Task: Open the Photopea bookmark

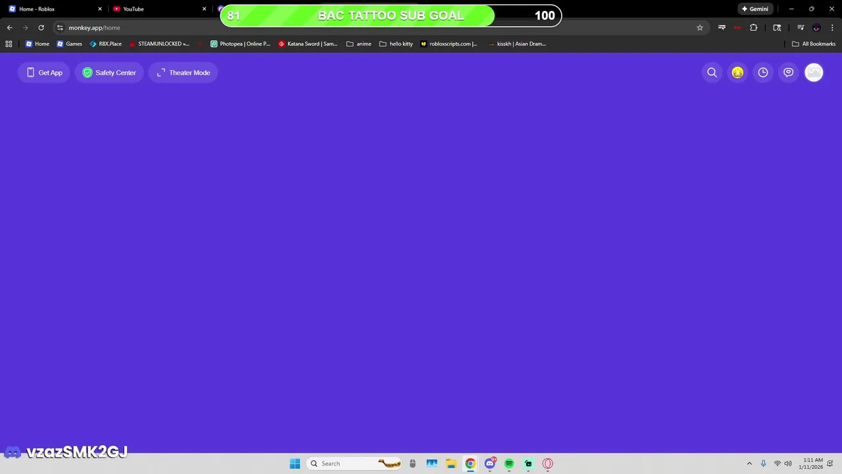Action: point(241,44)
